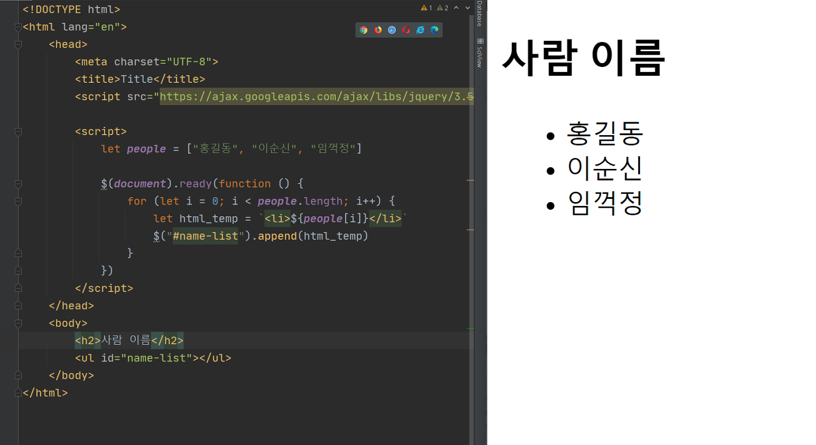
Task: Click fold end marker at </head>
Action: 18,305
